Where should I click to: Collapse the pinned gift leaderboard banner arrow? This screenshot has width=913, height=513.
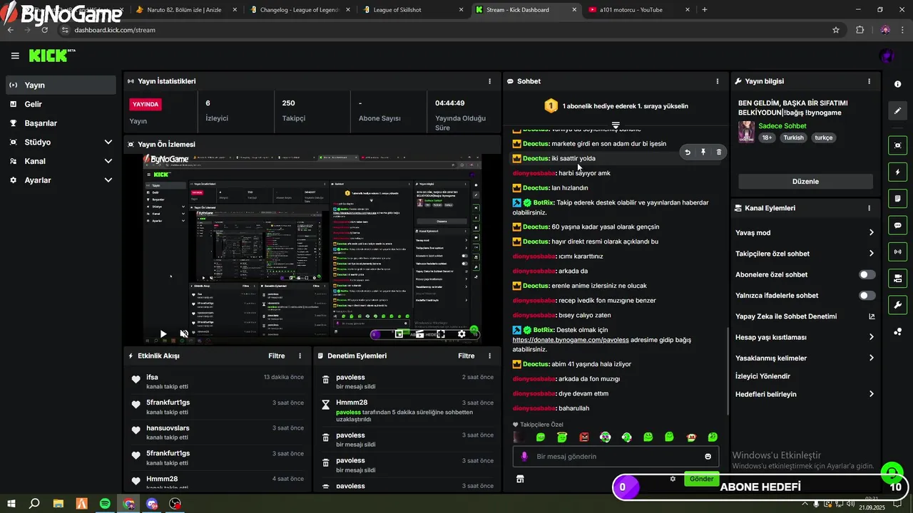[616, 125]
